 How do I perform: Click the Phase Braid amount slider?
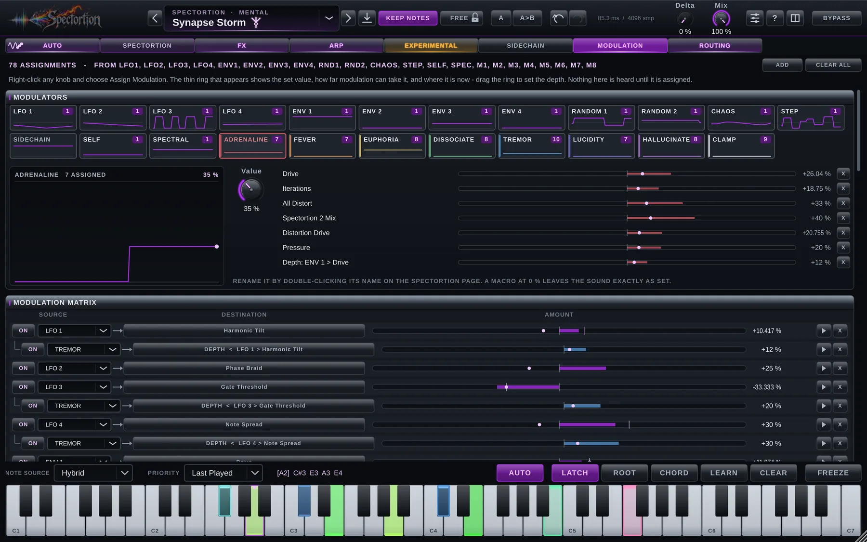(559, 369)
